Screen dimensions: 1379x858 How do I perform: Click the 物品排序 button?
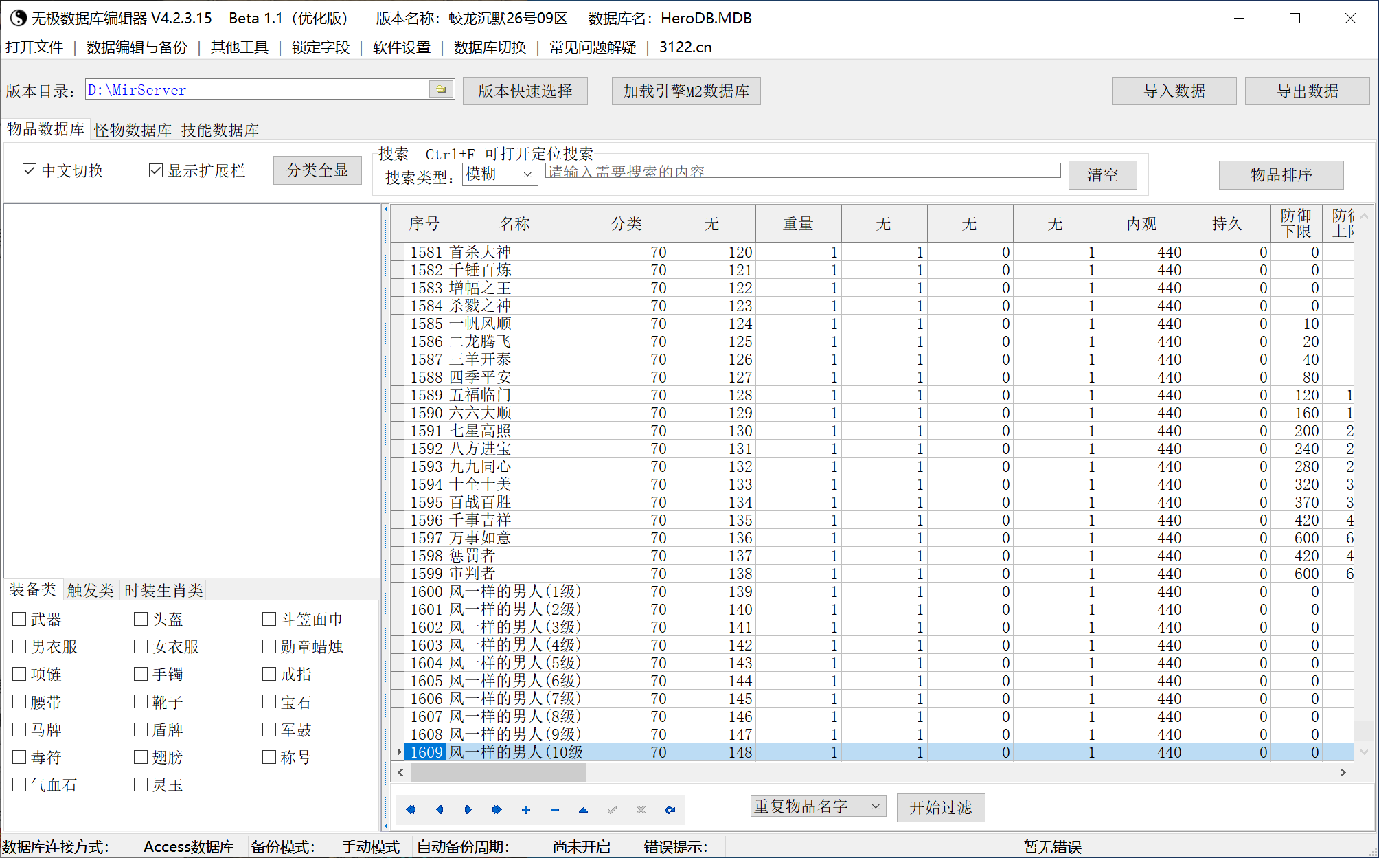1281,174
